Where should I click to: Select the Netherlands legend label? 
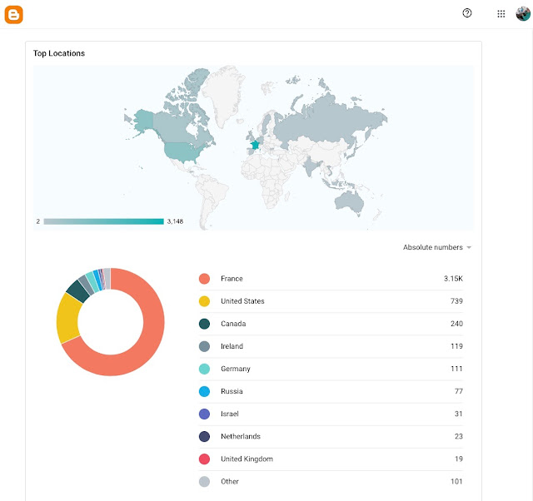pos(241,436)
